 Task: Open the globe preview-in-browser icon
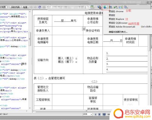(105, 7)
